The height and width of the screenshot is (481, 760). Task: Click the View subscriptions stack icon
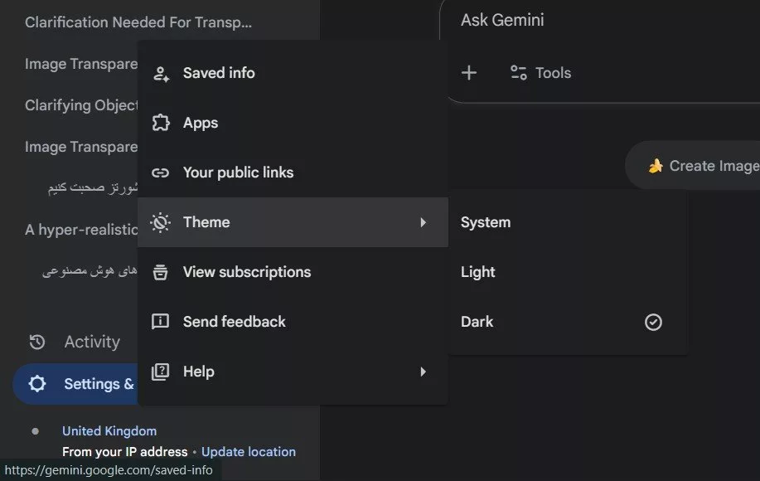tap(160, 272)
